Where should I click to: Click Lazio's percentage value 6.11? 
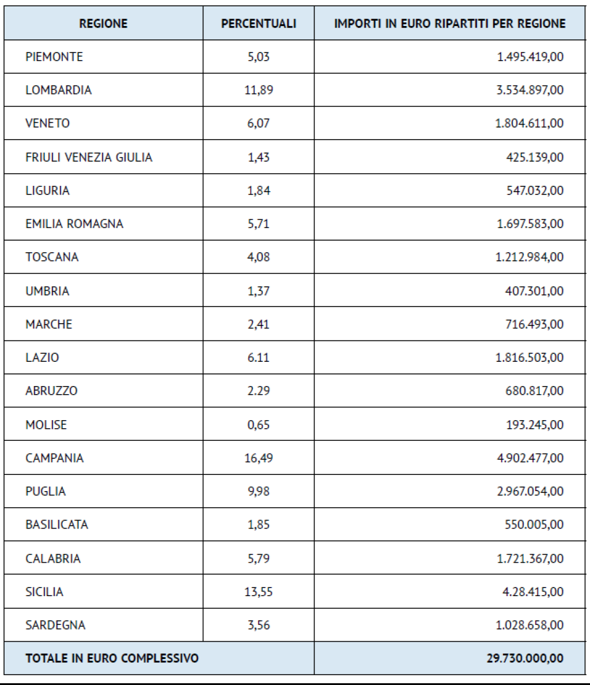tap(259, 357)
